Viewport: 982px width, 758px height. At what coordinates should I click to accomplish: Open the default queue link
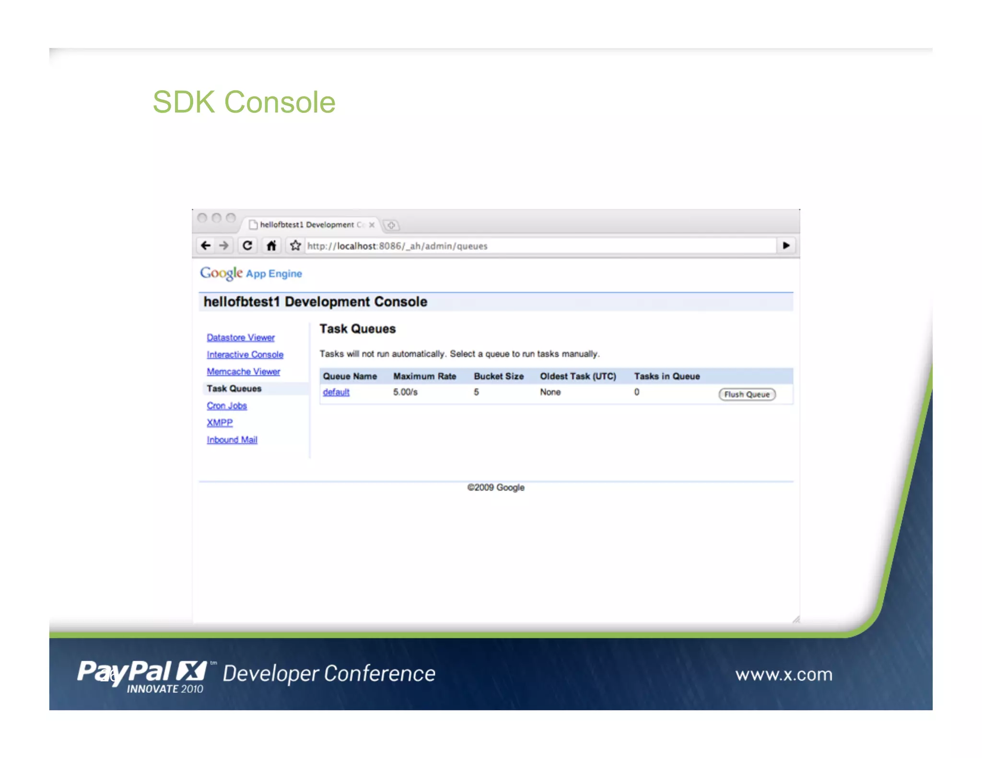(x=336, y=392)
